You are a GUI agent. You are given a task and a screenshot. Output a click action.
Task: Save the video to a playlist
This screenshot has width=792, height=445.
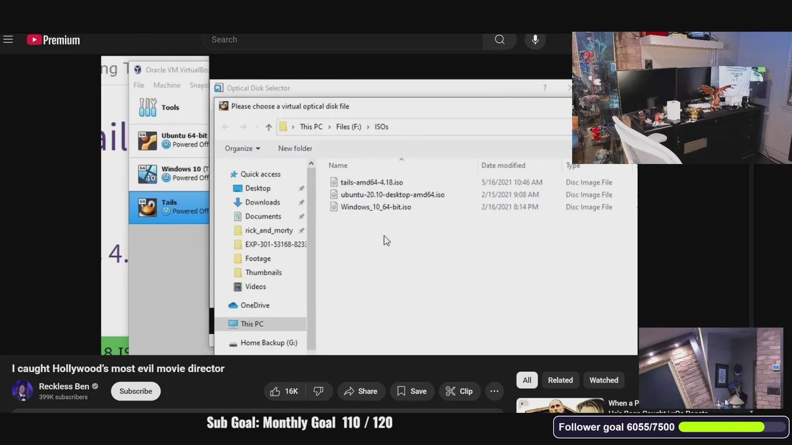[411, 391]
